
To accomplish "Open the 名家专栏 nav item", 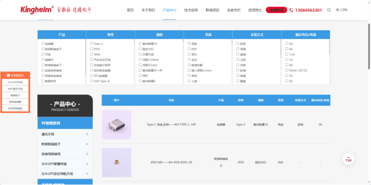I will [x=234, y=10].
